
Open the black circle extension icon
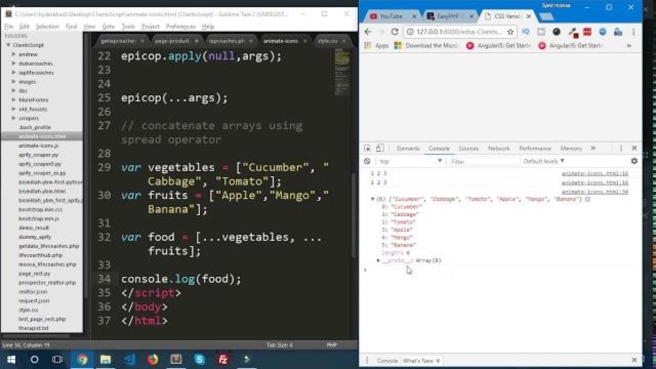(x=557, y=32)
